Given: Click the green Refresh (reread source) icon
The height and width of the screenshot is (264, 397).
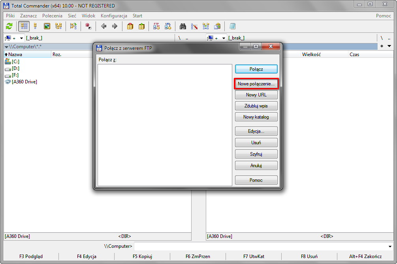Looking at the screenshot, I should [9, 26].
